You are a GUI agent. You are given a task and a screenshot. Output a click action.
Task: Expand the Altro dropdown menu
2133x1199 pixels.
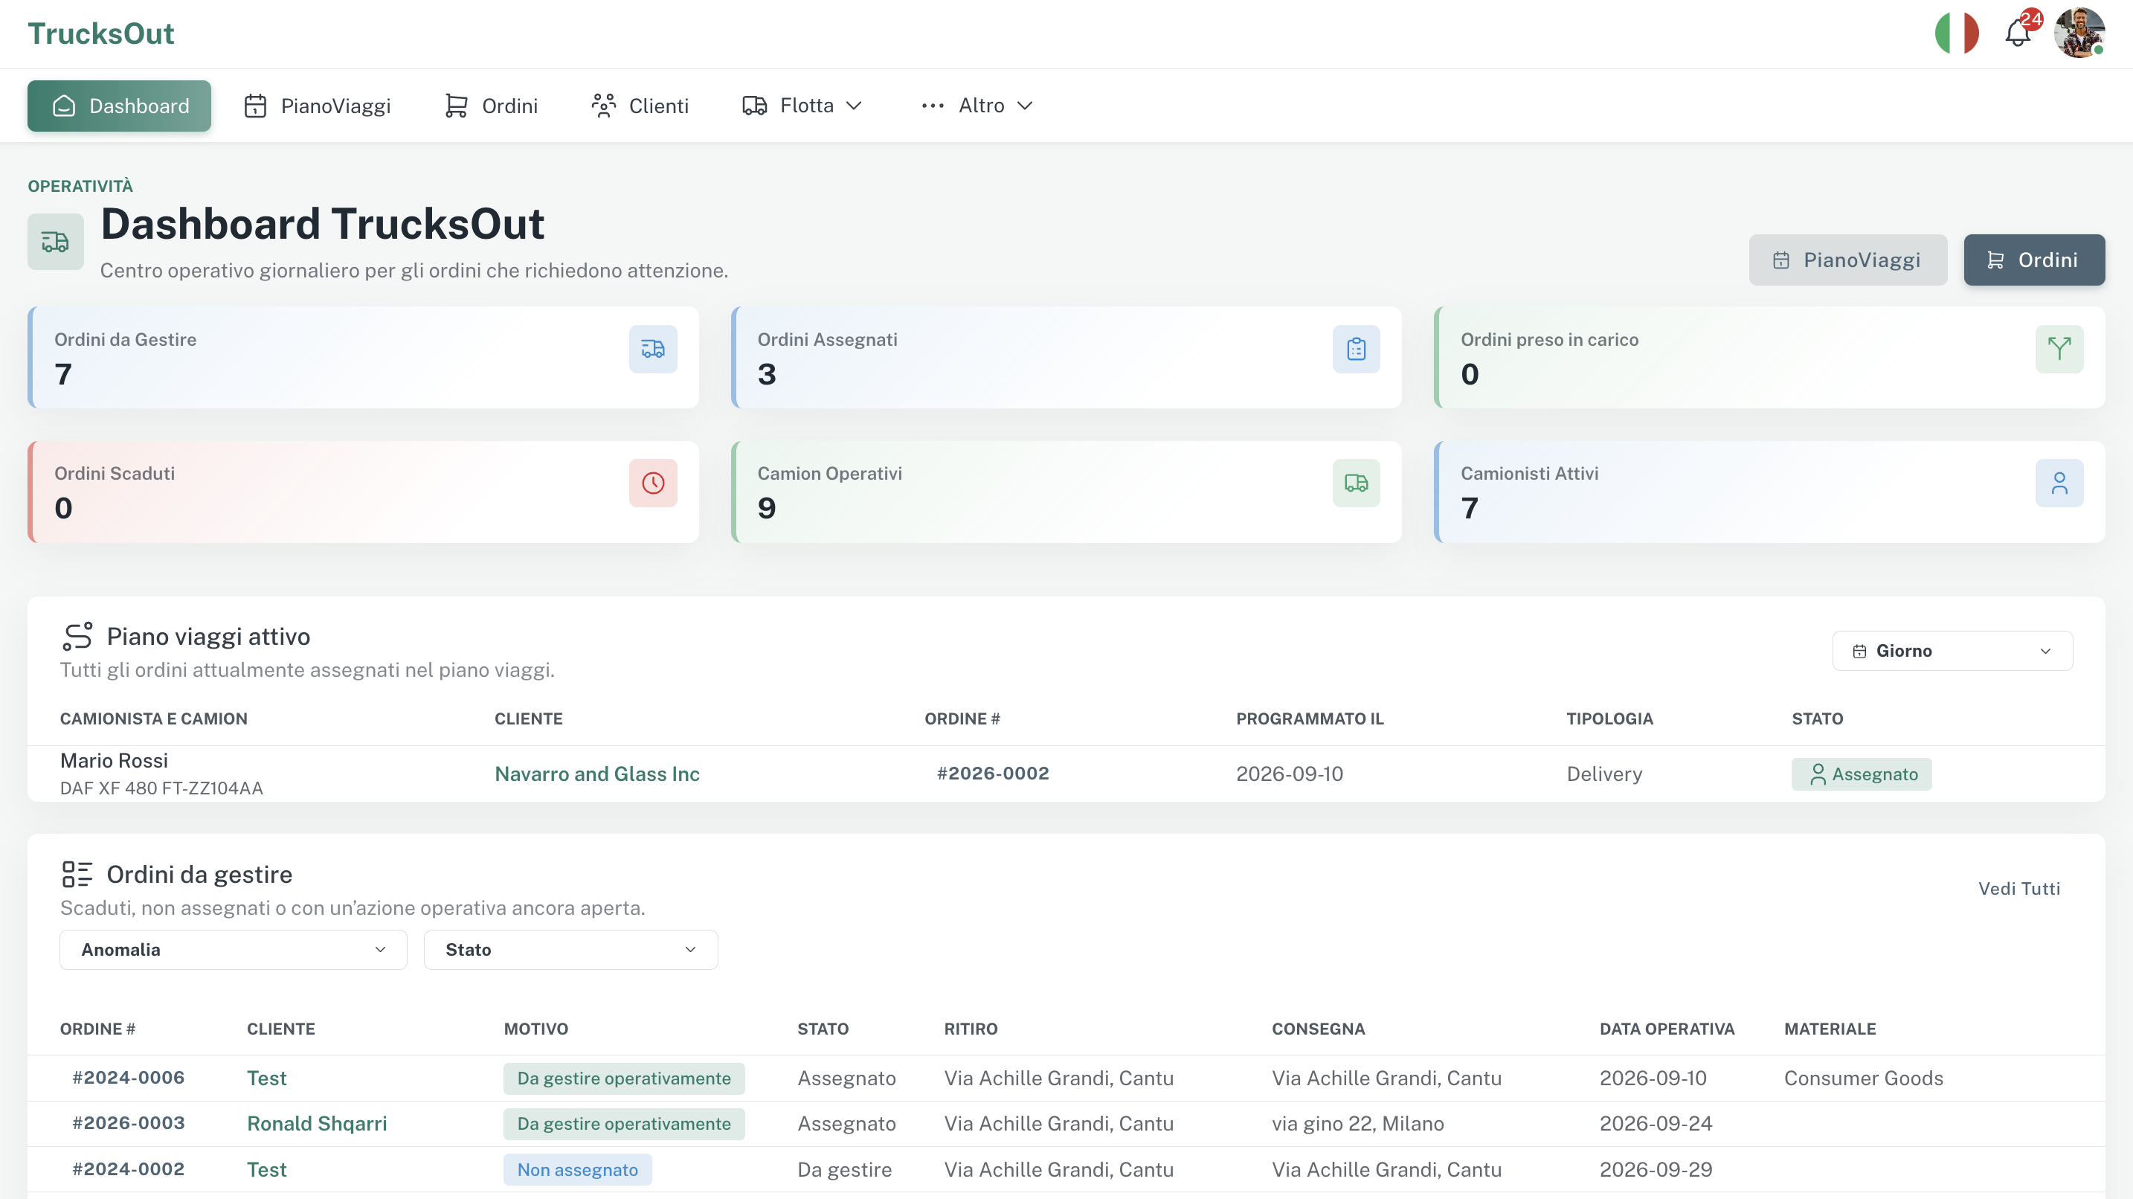[977, 106]
